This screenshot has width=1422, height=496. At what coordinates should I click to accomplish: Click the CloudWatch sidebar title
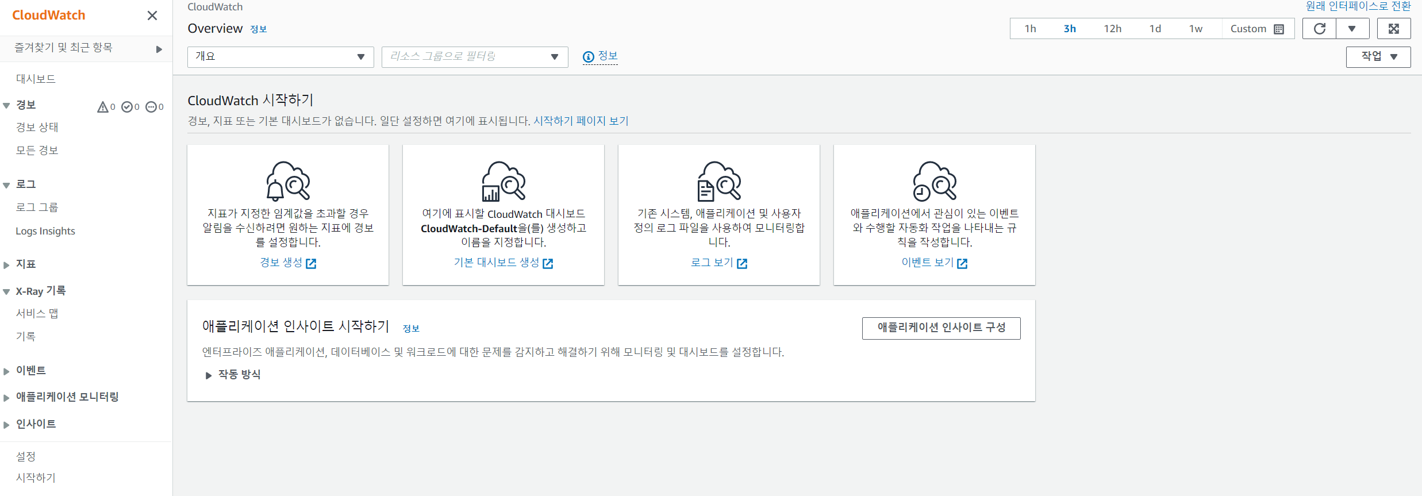(49, 16)
